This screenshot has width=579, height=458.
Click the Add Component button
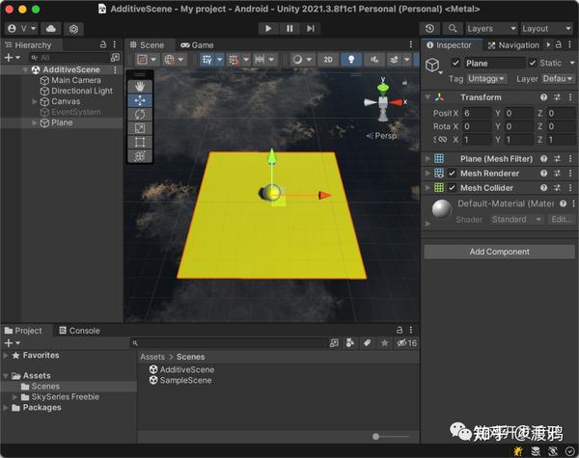(499, 252)
